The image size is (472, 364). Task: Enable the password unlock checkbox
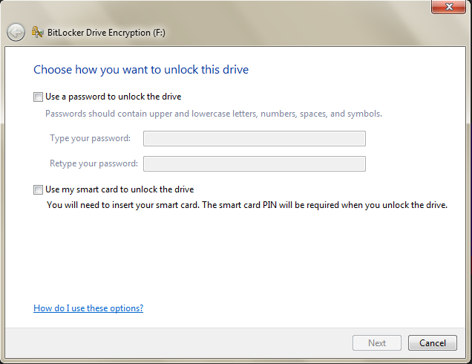[x=38, y=97]
